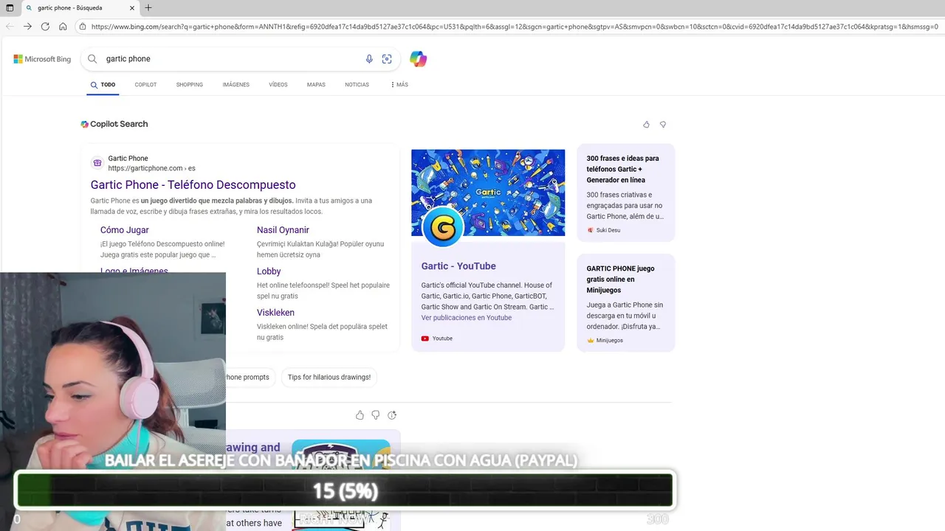Click the Minijuegos crown source icon
The width and height of the screenshot is (945, 531).
[591, 341]
